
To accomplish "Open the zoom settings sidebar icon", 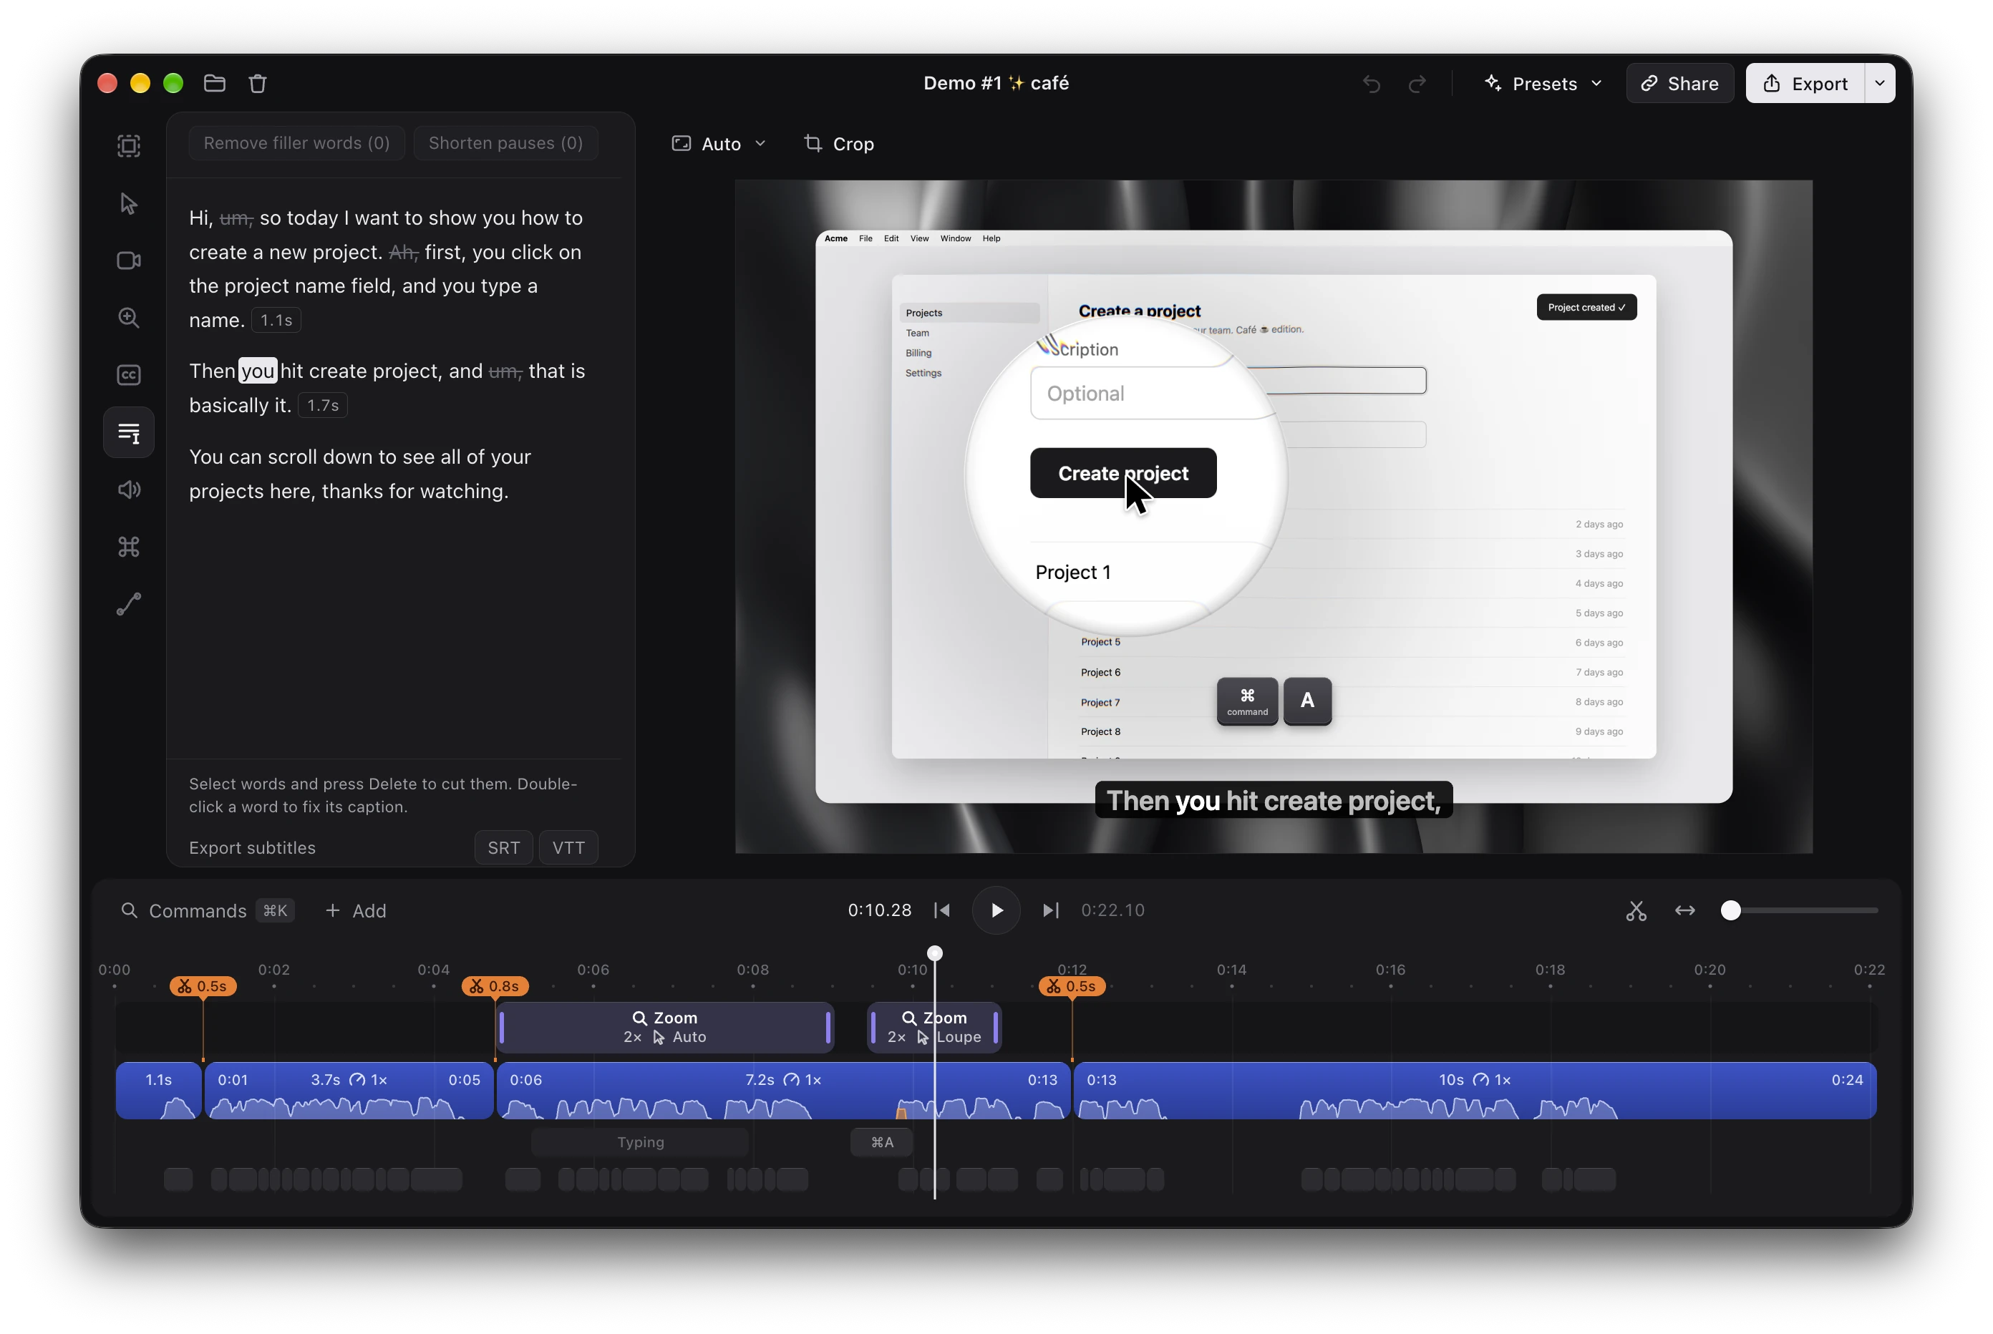I will (x=128, y=317).
